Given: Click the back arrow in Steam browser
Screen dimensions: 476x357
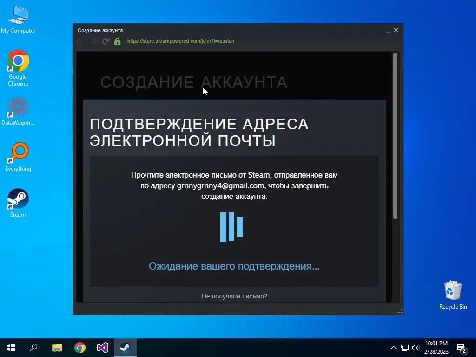Looking at the screenshot, I should coord(80,41).
